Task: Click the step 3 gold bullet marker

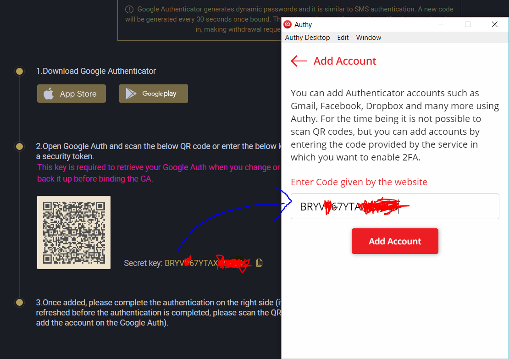Action: (19, 303)
